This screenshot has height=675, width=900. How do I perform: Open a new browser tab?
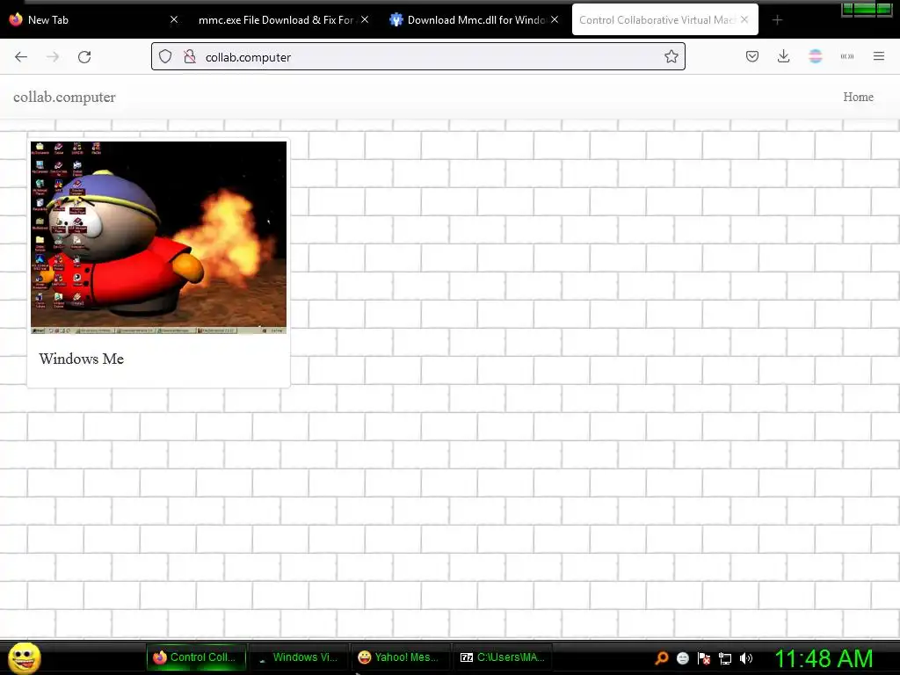[777, 20]
